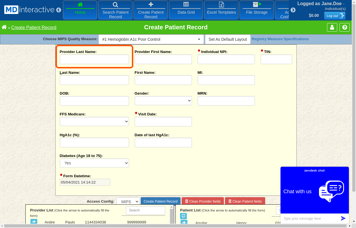The height and width of the screenshot is (228, 356).
Task: Click the refresh icon in Patient List
Action: [x=184, y=216]
